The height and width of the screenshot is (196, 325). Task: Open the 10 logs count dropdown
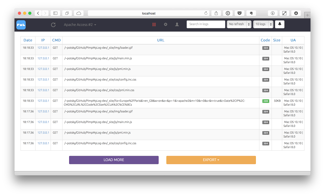[263, 24]
